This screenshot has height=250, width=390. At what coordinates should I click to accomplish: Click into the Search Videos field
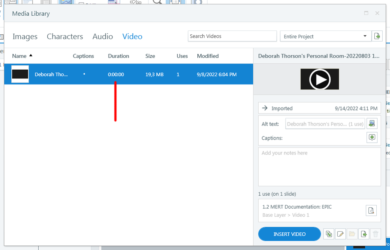232,36
